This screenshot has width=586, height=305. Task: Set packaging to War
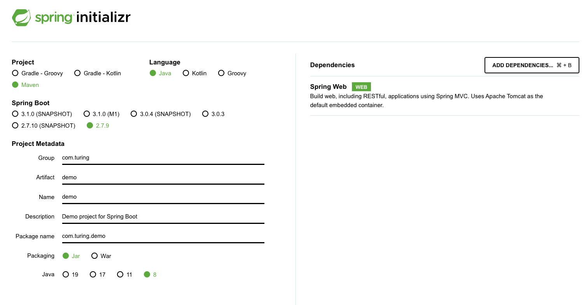(101, 256)
